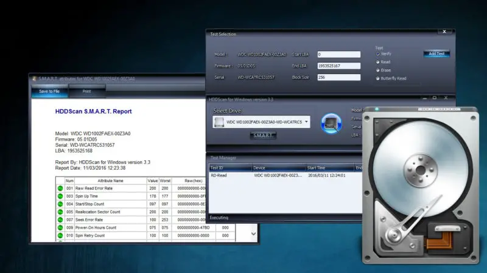Click the Executing status bar text
The width and height of the screenshot is (487, 273).
click(219, 218)
